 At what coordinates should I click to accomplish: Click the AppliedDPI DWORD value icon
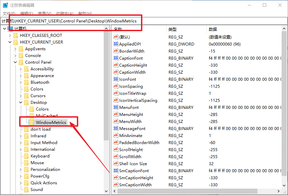(x=116, y=44)
